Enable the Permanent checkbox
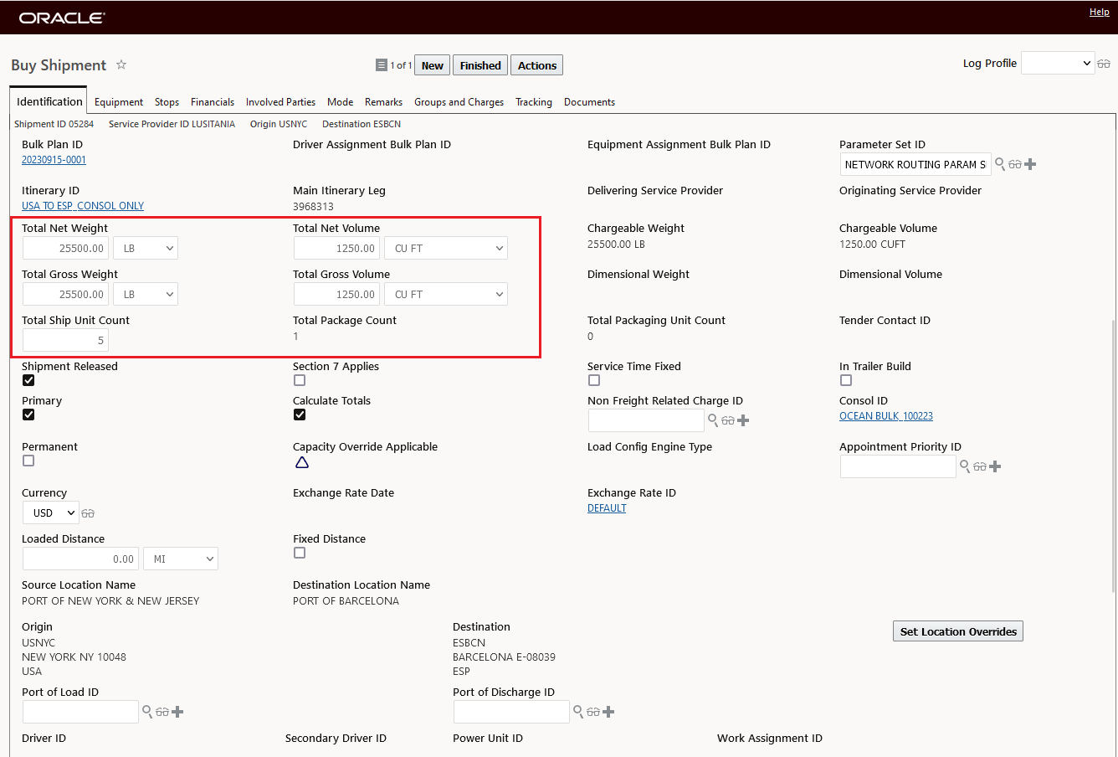 tap(28, 461)
